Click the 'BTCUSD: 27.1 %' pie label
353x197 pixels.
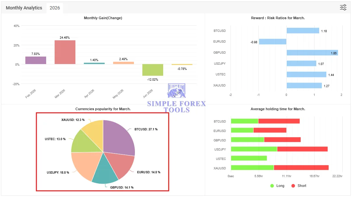[x=146, y=129]
